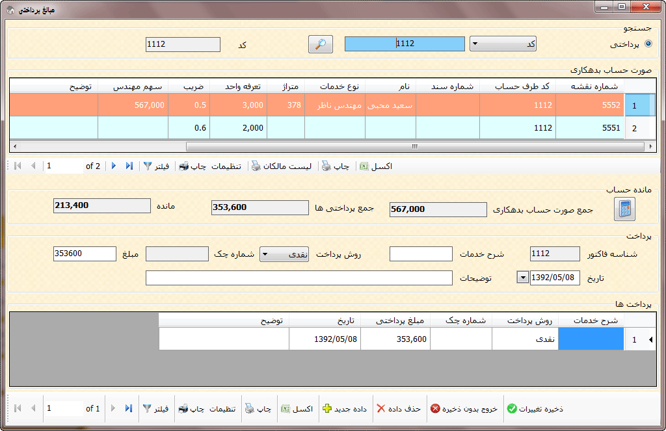Image resolution: width=666 pixels, height=431 pixels.
Task: Open the کد search field dropdown
Action: pyautogui.click(x=475, y=44)
